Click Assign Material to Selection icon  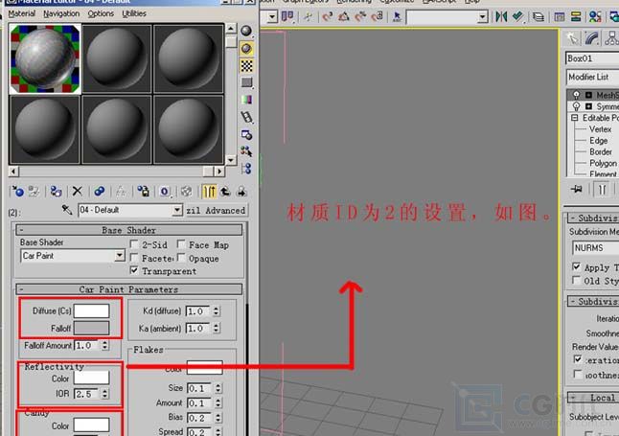56,192
